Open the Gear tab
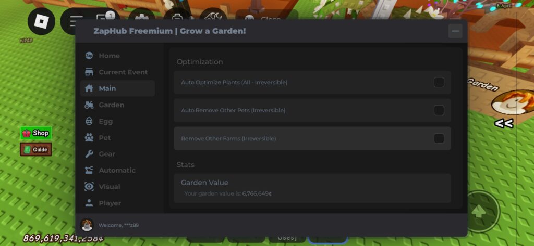The image size is (534, 246). (x=117, y=154)
